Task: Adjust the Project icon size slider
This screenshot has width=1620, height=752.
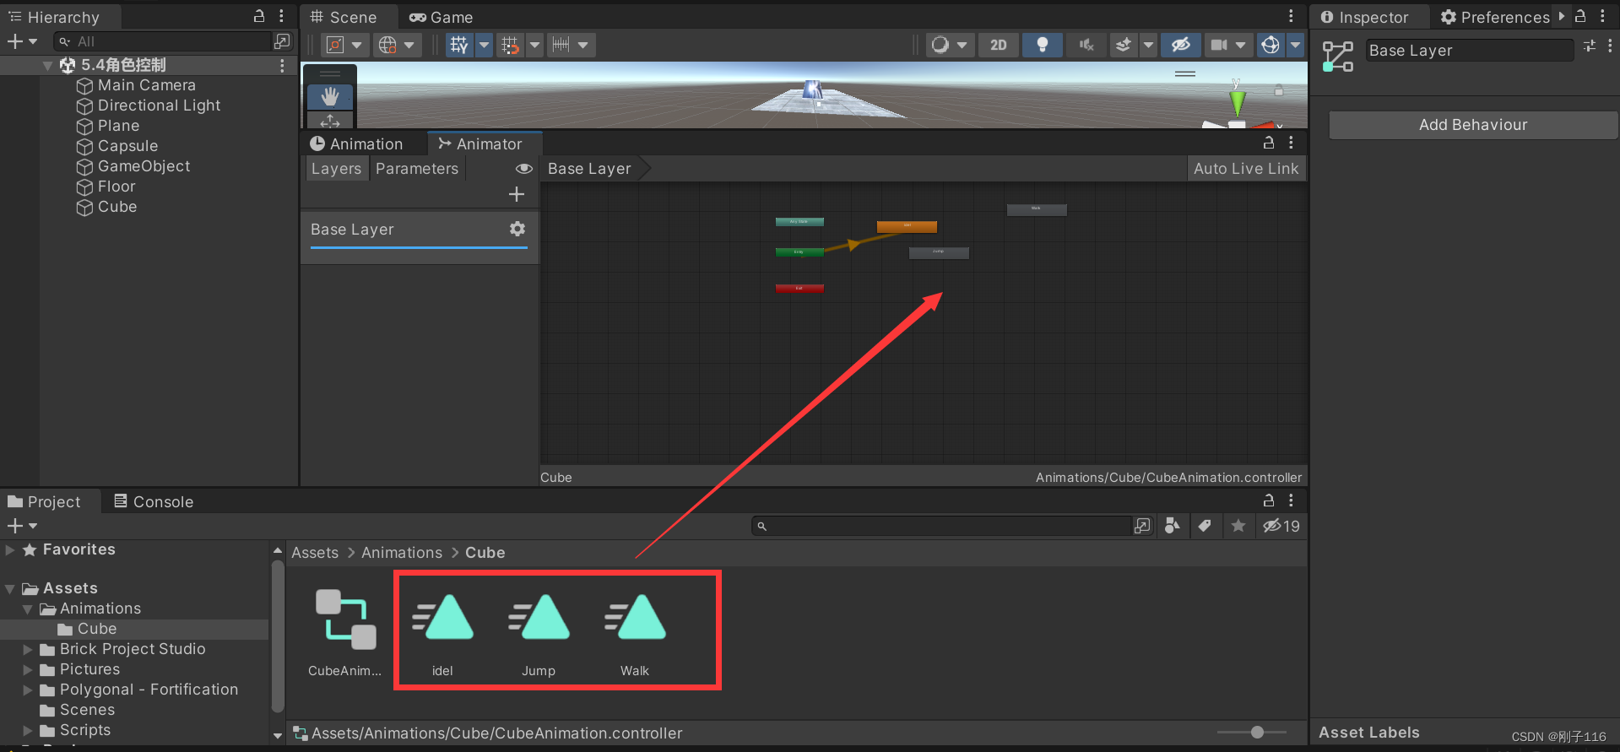Action: pos(1257,733)
